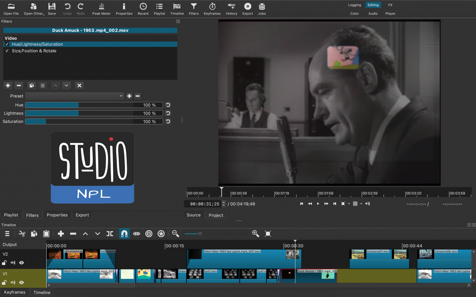Disable the Size, Position & Rotate filter

pyautogui.click(x=7, y=51)
